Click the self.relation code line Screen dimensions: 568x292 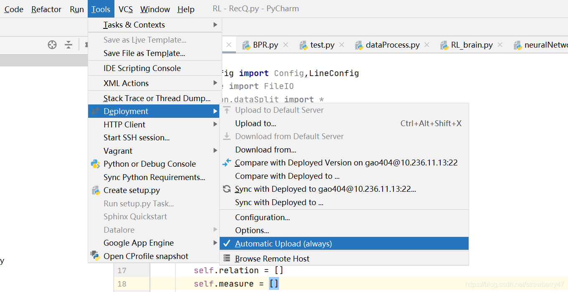pyautogui.click(x=238, y=270)
